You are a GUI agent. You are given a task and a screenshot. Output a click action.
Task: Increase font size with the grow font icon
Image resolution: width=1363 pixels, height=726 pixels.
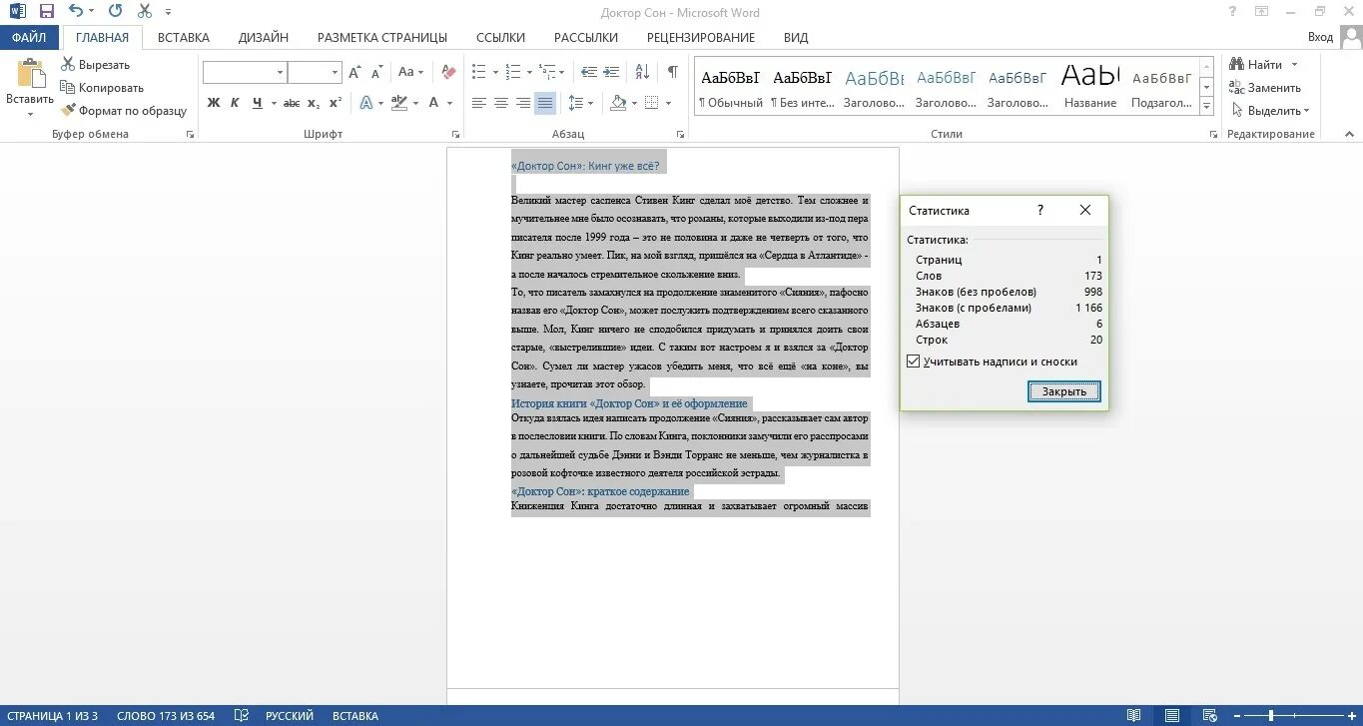click(x=354, y=72)
